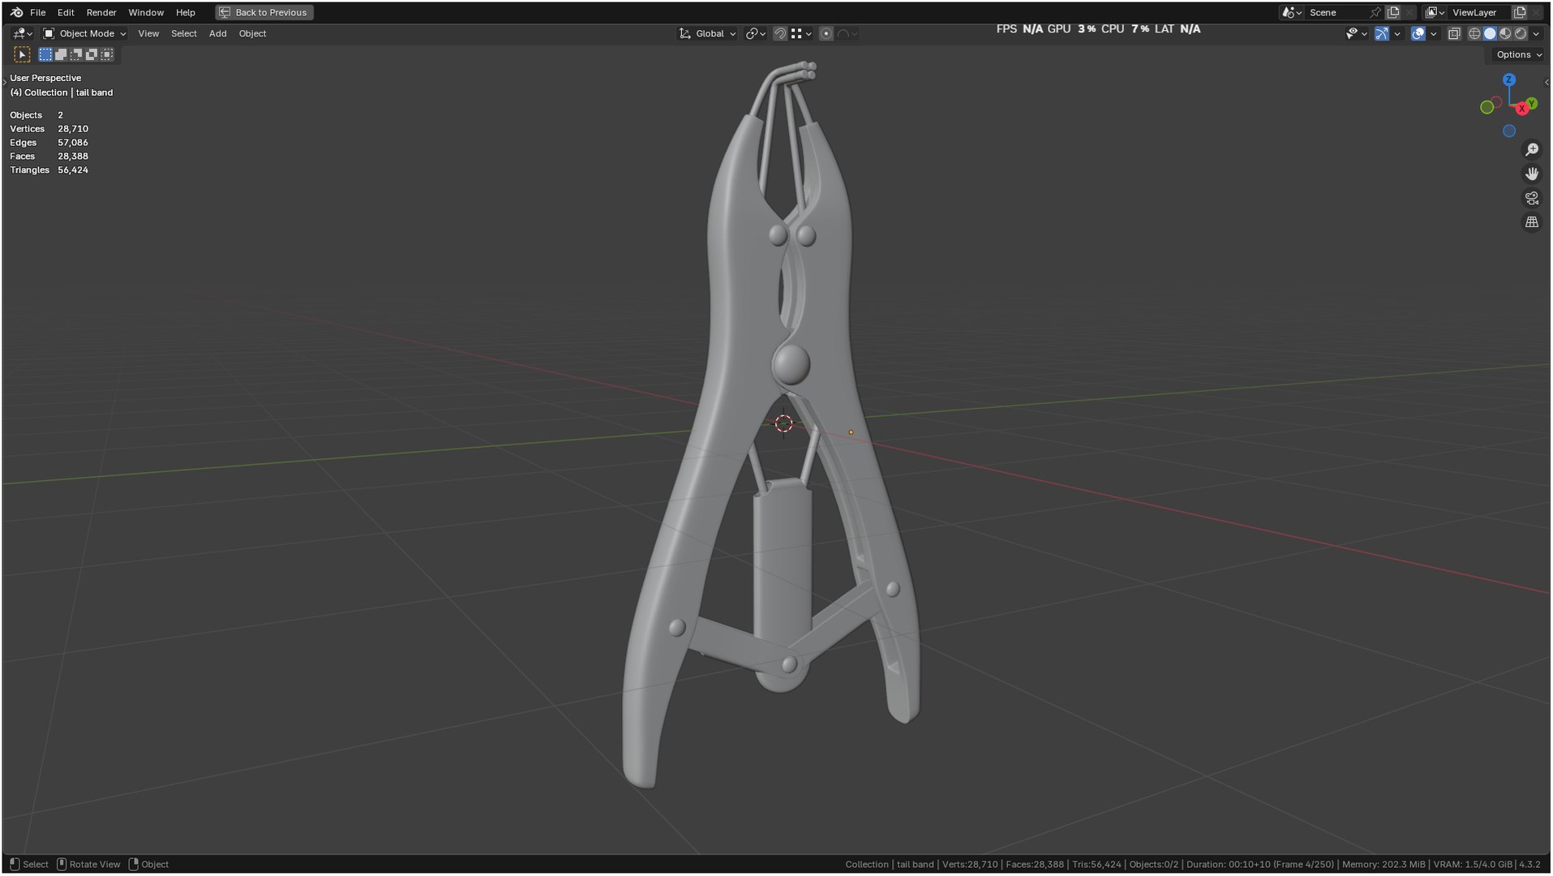Toggle the camera view icon

tap(1531, 199)
